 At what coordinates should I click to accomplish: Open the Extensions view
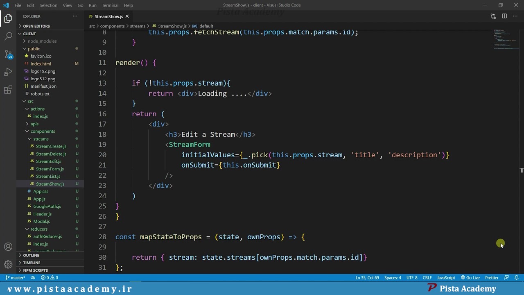tap(8, 90)
